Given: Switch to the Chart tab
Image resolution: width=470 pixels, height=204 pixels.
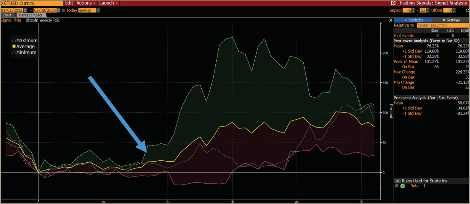Looking at the screenshot, I should pyautogui.click(x=7, y=15).
